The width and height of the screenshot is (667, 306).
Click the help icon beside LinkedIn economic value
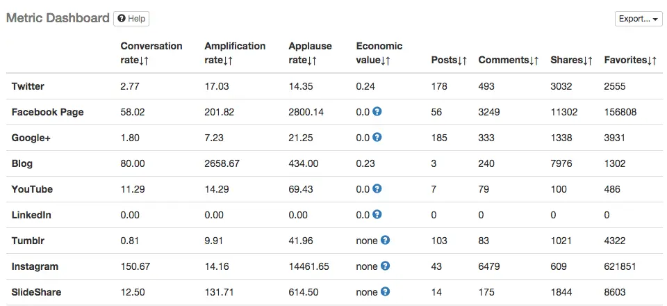(x=377, y=215)
